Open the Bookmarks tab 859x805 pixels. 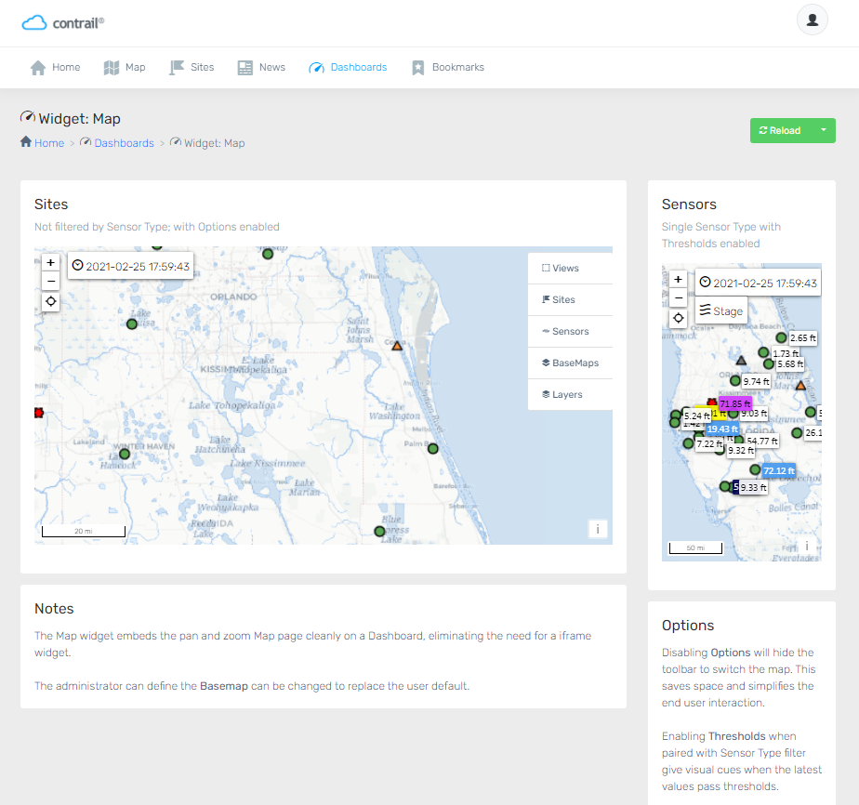[447, 68]
